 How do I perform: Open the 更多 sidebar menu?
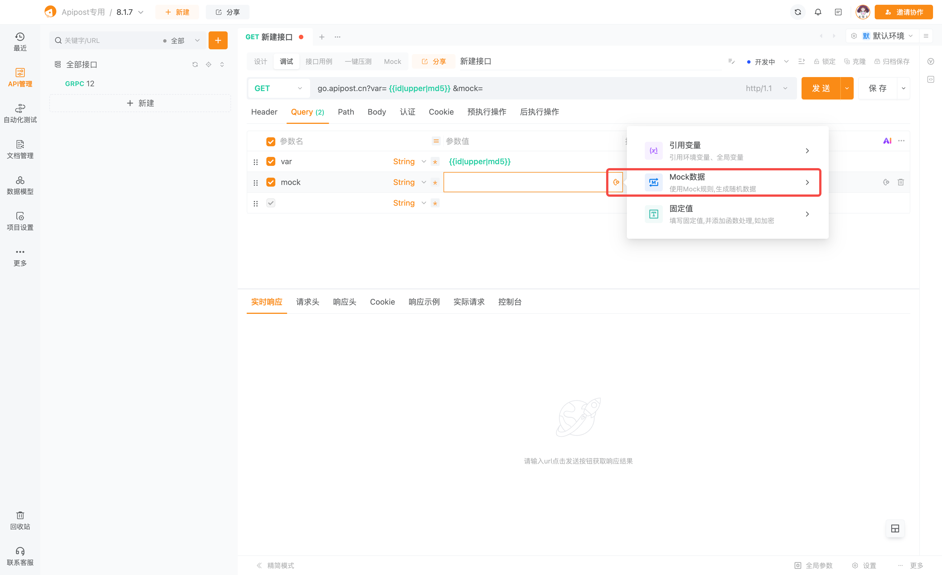pos(20,257)
